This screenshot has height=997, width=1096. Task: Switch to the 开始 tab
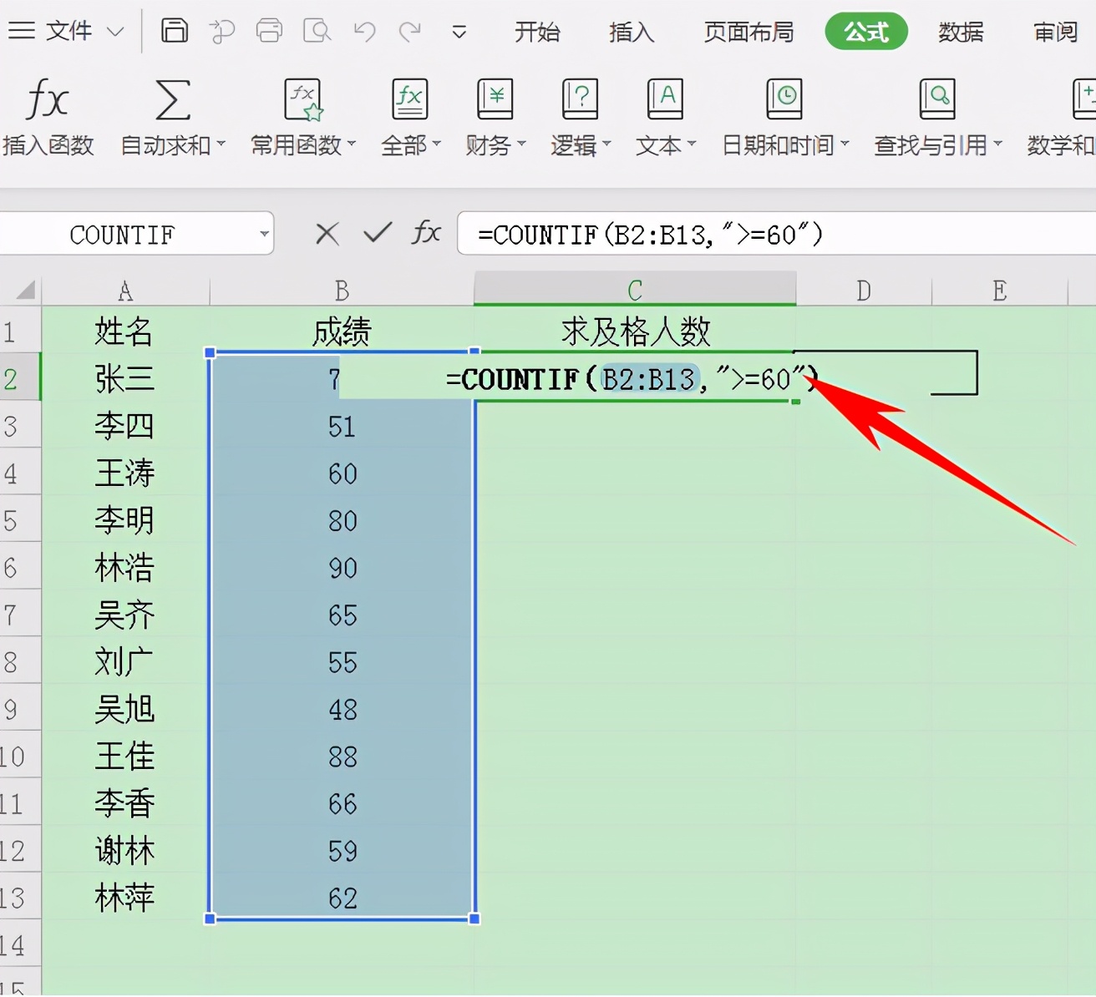coord(537,32)
